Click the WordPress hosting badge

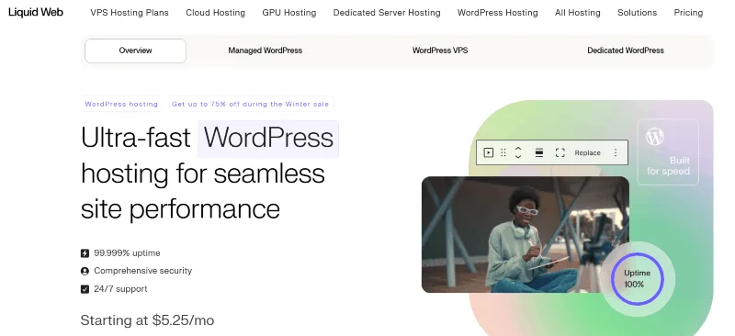coord(121,104)
